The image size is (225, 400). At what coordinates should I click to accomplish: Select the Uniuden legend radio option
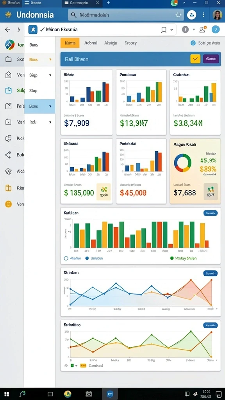coord(87,258)
